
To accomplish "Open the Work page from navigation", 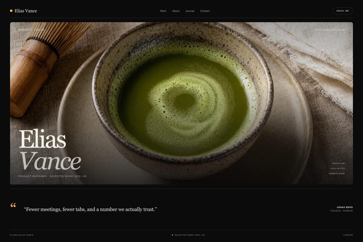I will 163,11.
